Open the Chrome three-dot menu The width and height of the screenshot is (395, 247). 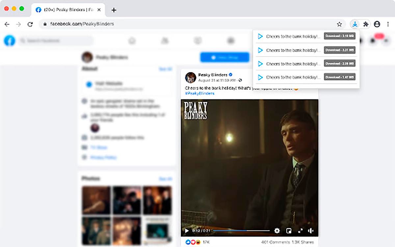click(388, 24)
